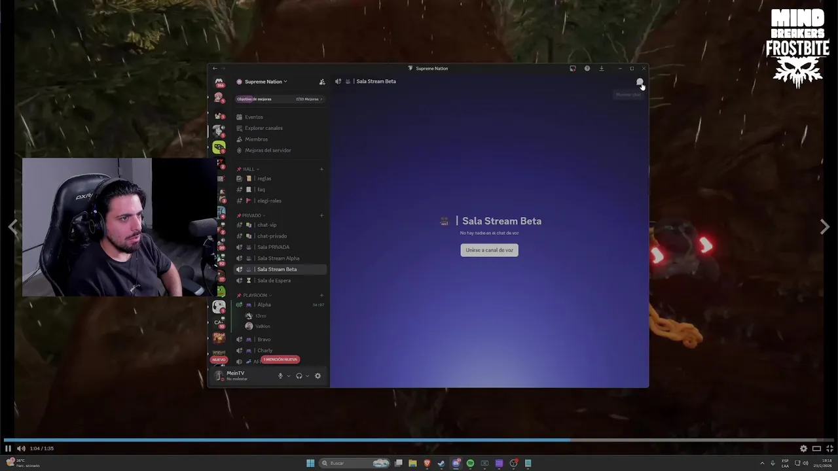Select yellow-green dice server icon
Image resolution: width=838 pixels, height=471 pixels.
(219, 147)
